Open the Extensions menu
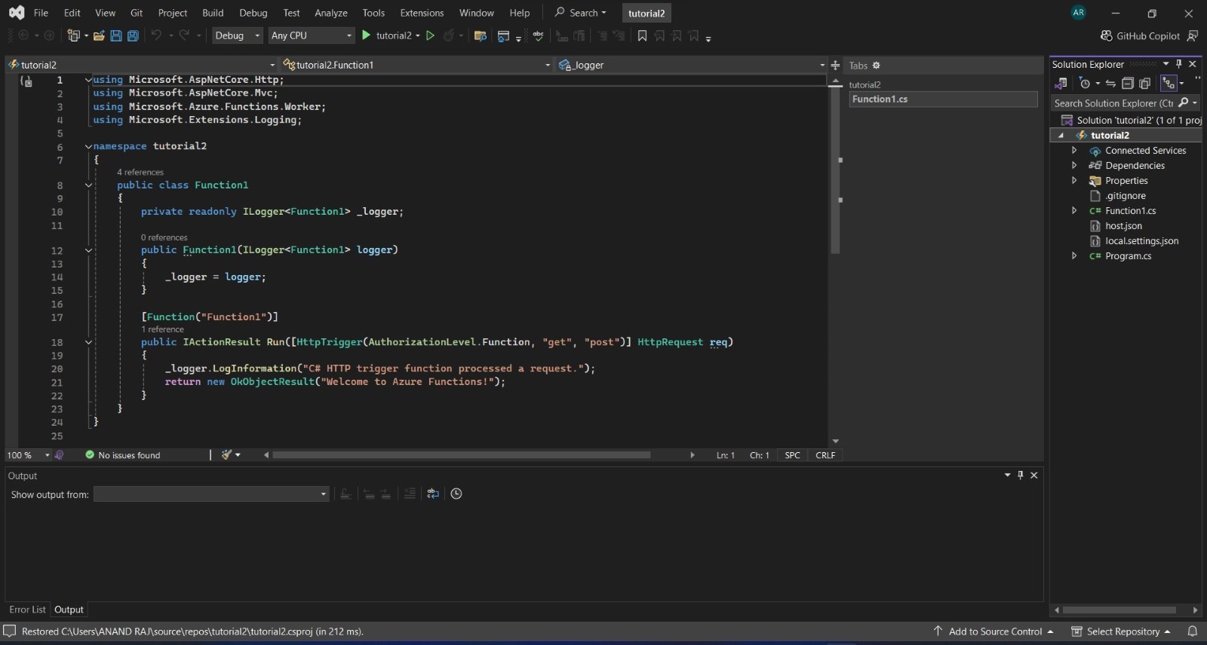 (x=422, y=13)
